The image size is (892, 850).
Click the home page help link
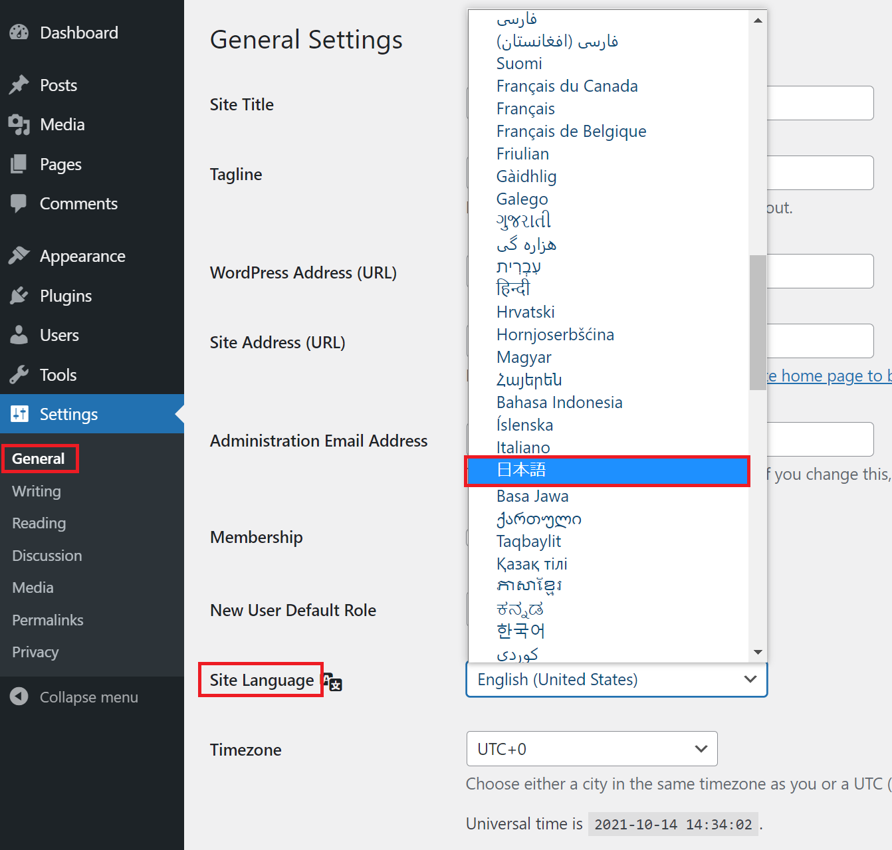pyautogui.click(x=830, y=376)
